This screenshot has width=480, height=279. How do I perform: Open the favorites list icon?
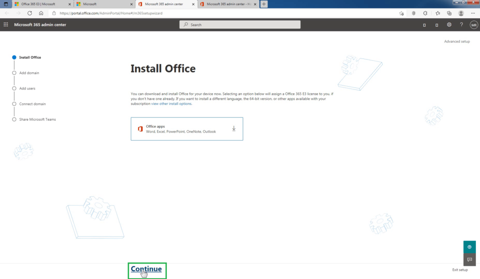(438, 13)
